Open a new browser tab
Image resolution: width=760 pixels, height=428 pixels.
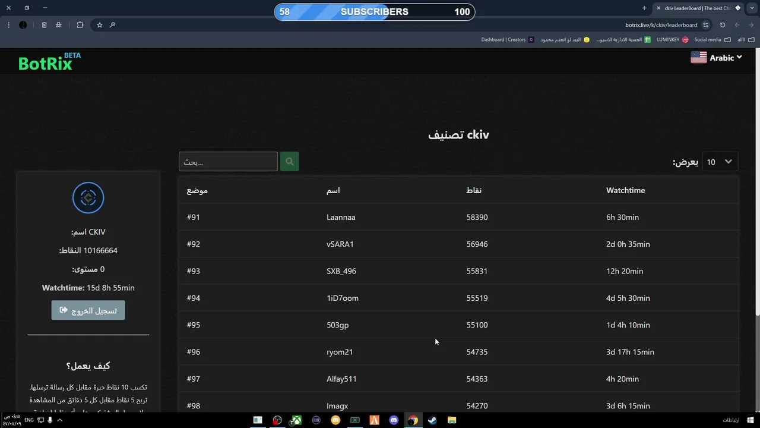tap(644, 8)
